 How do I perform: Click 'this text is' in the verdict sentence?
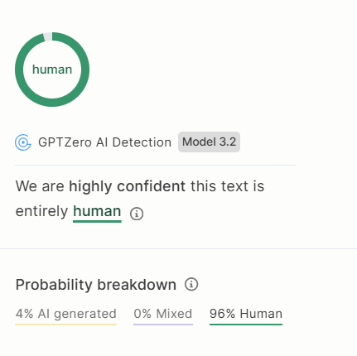pos(228,186)
